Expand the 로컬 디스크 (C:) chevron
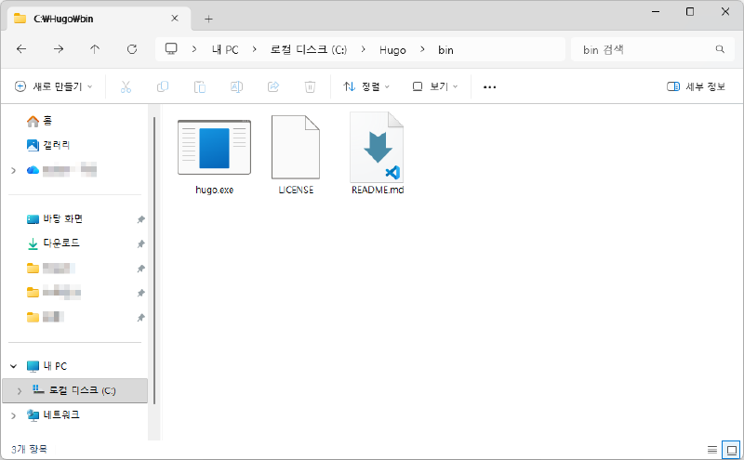This screenshot has height=460, width=744. [x=20, y=390]
